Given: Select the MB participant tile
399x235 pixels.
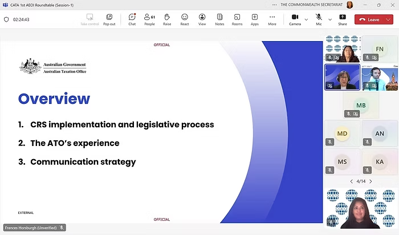Looking at the screenshot, I should click(x=361, y=105).
